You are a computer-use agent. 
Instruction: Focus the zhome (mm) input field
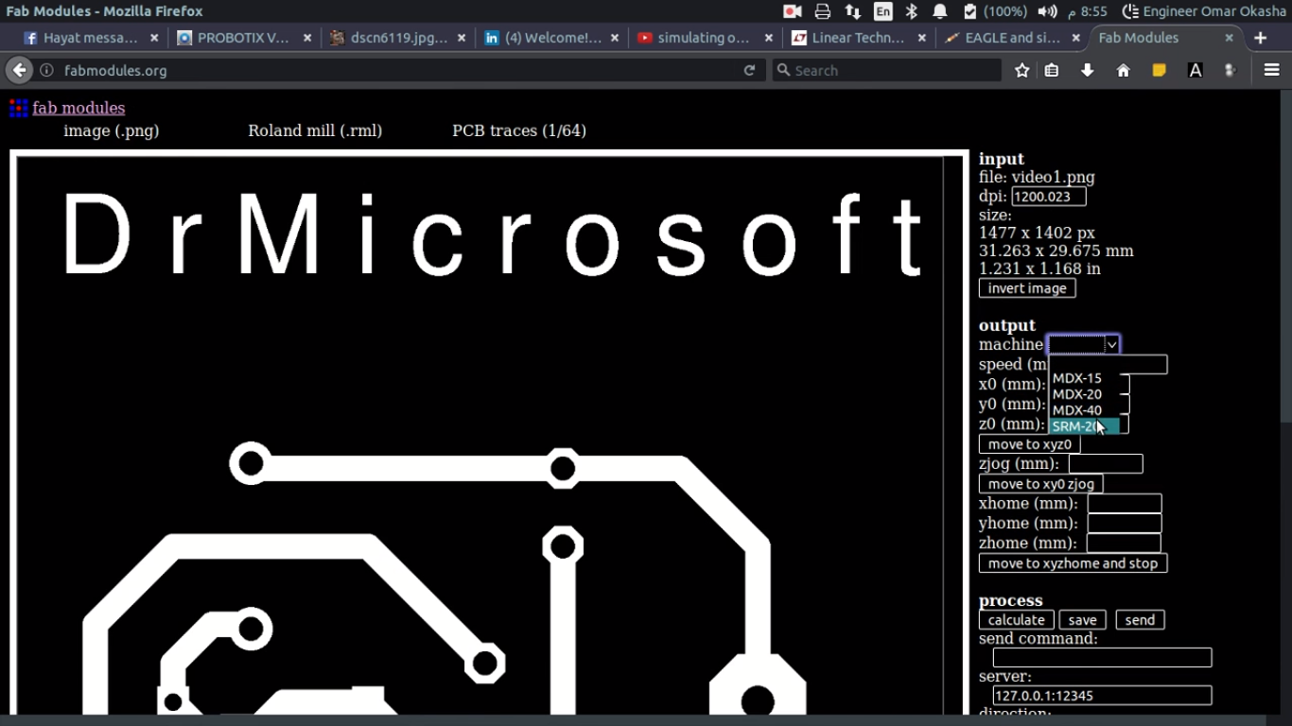[x=1124, y=544]
